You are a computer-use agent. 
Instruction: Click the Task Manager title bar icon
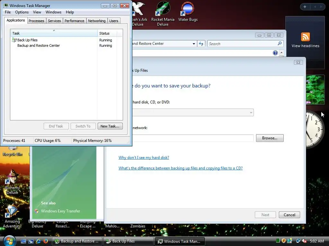(x=6, y=5)
